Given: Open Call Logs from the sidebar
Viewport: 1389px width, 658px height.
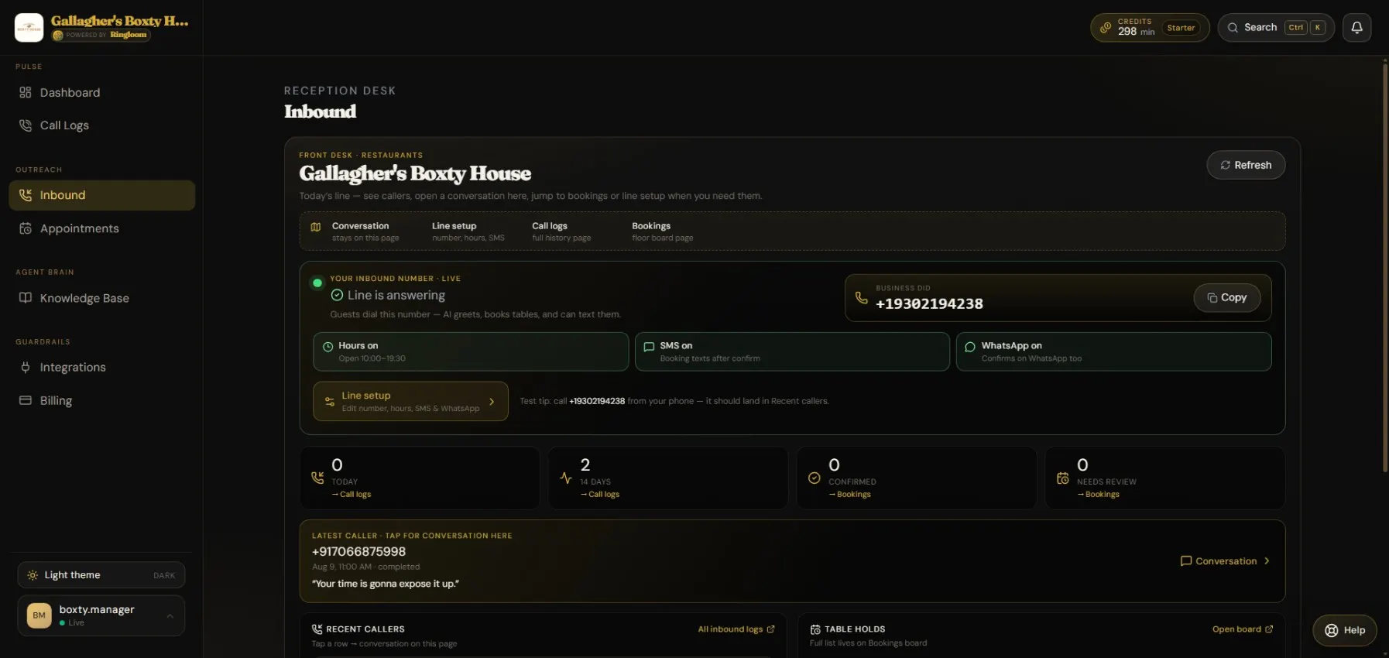Looking at the screenshot, I should click(101, 125).
